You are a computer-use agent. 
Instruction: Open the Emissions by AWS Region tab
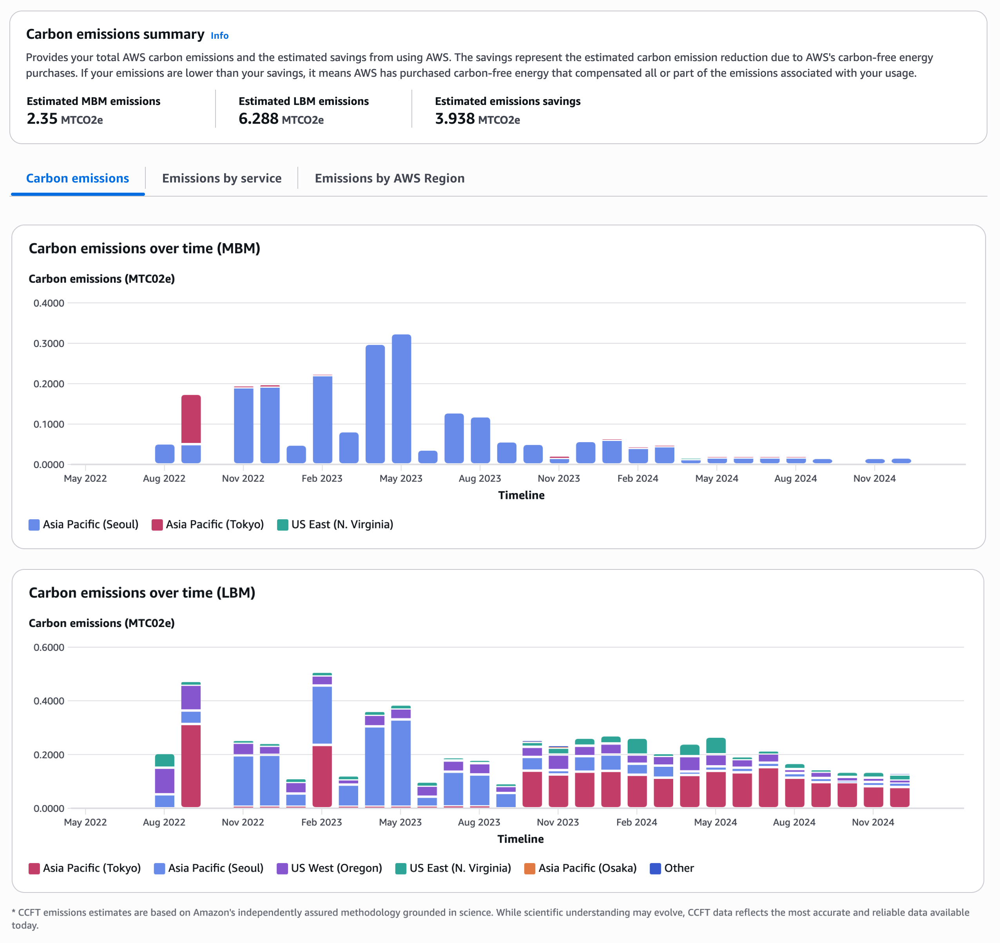[x=389, y=179]
